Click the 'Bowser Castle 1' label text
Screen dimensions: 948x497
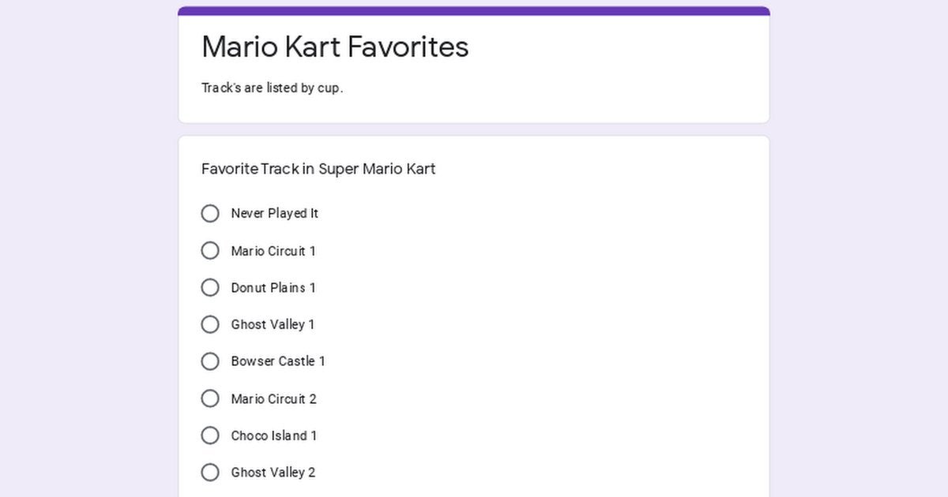point(277,361)
